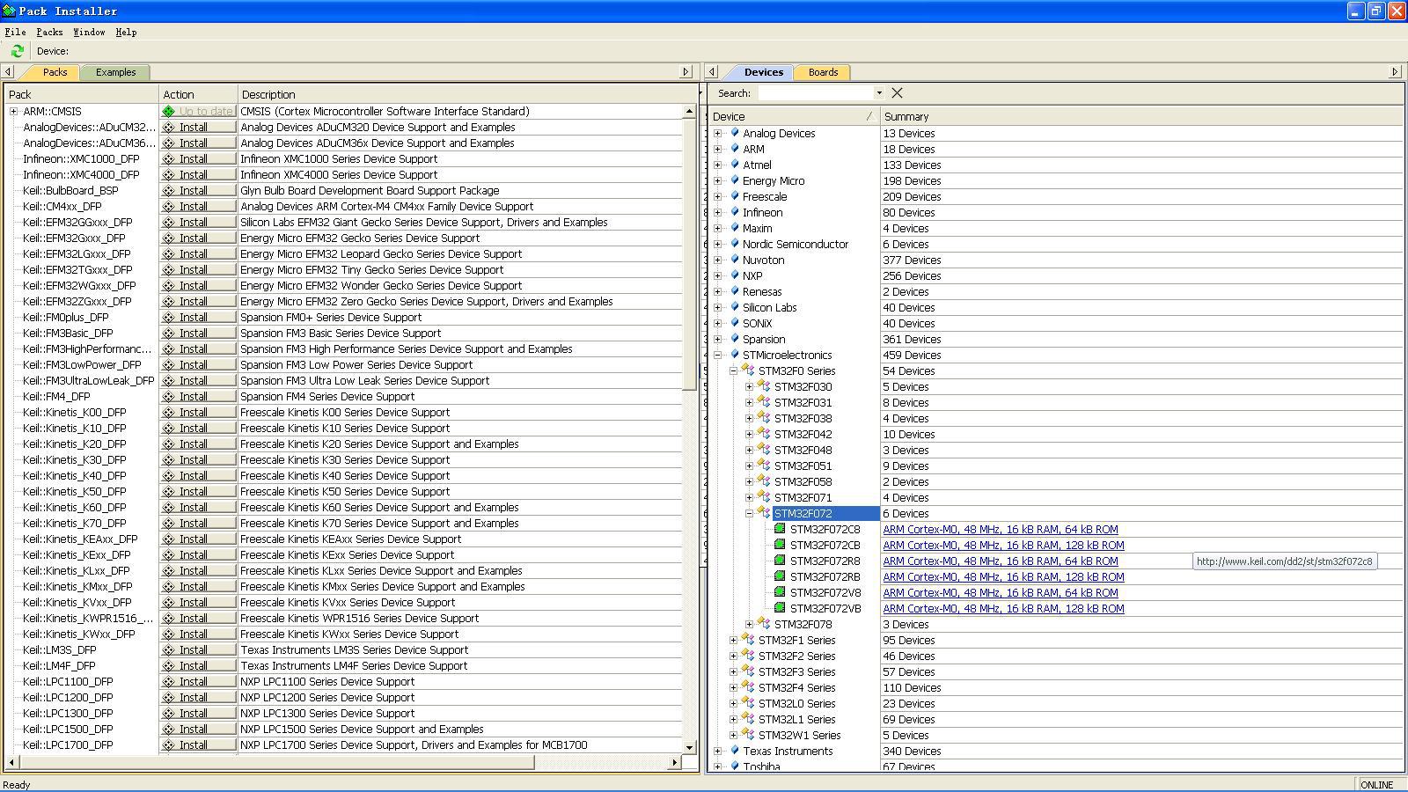
Task: Clear search with the X icon
Action: (x=897, y=93)
